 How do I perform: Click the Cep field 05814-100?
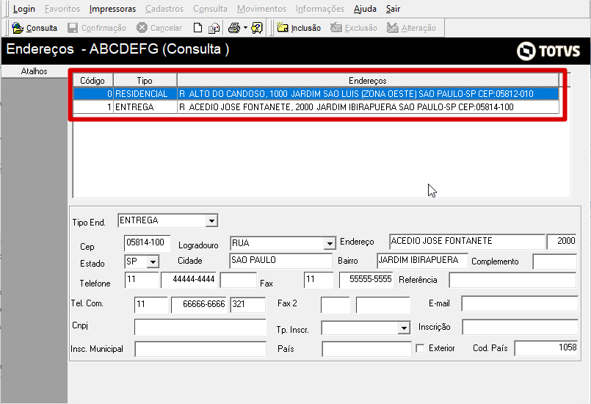pos(147,243)
